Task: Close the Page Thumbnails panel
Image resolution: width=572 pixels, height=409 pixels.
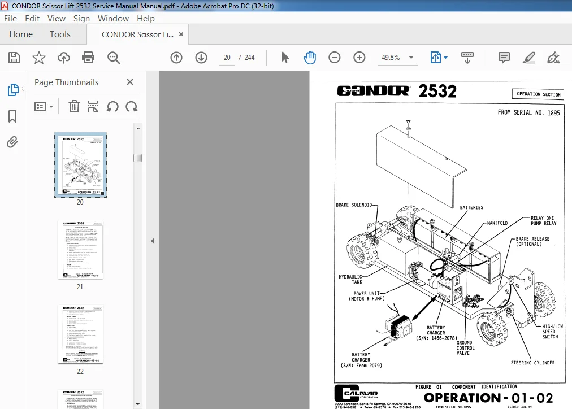Action: tap(130, 82)
